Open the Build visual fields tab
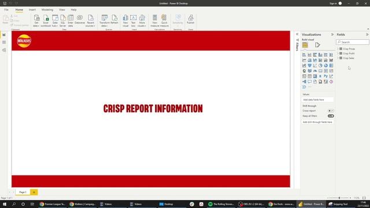 coord(305,45)
